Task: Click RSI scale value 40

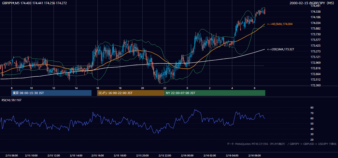Action: coord(312,129)
